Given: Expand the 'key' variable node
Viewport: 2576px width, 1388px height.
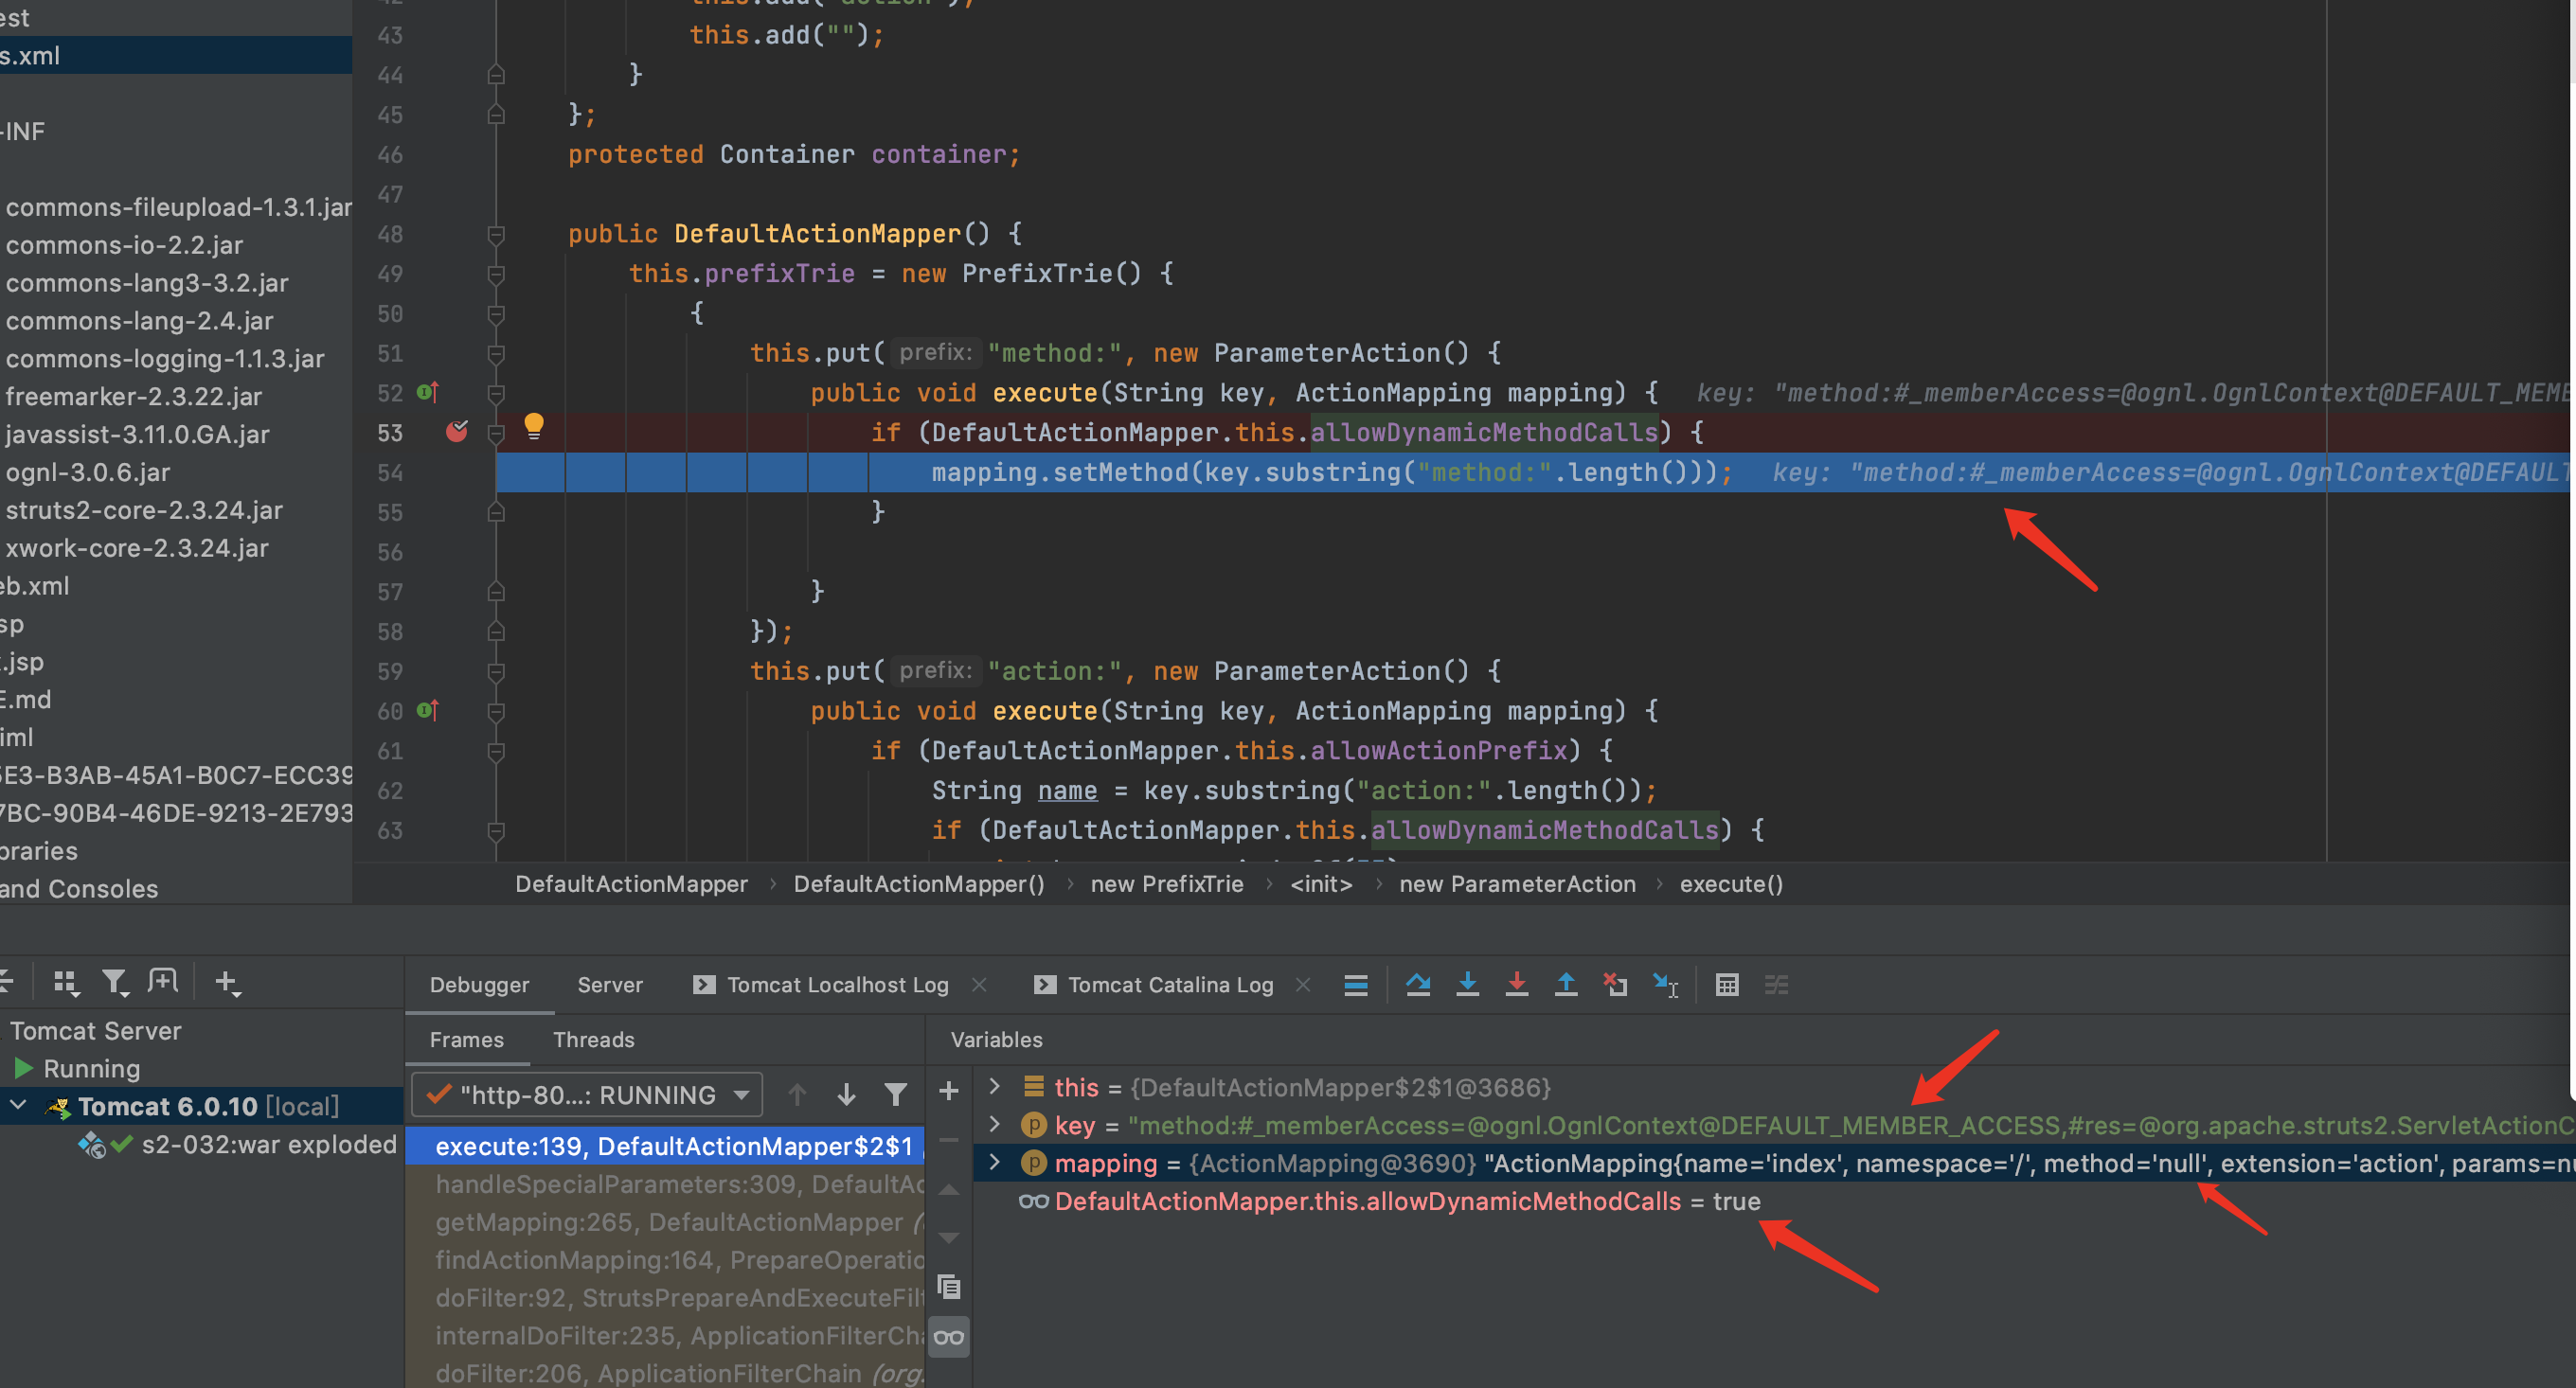Looking at the screenshot, I should tap(994, 1124).
